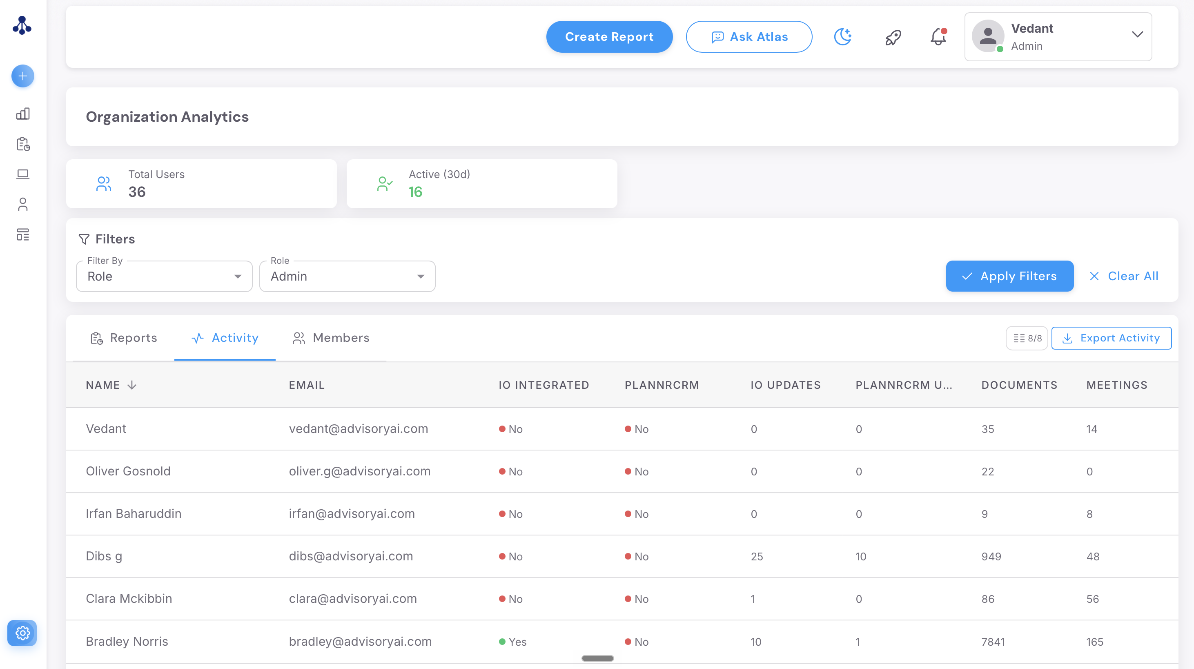Click the app logo in the sidebar
The width and height of the screenshot is (1194, 669).
22,25
